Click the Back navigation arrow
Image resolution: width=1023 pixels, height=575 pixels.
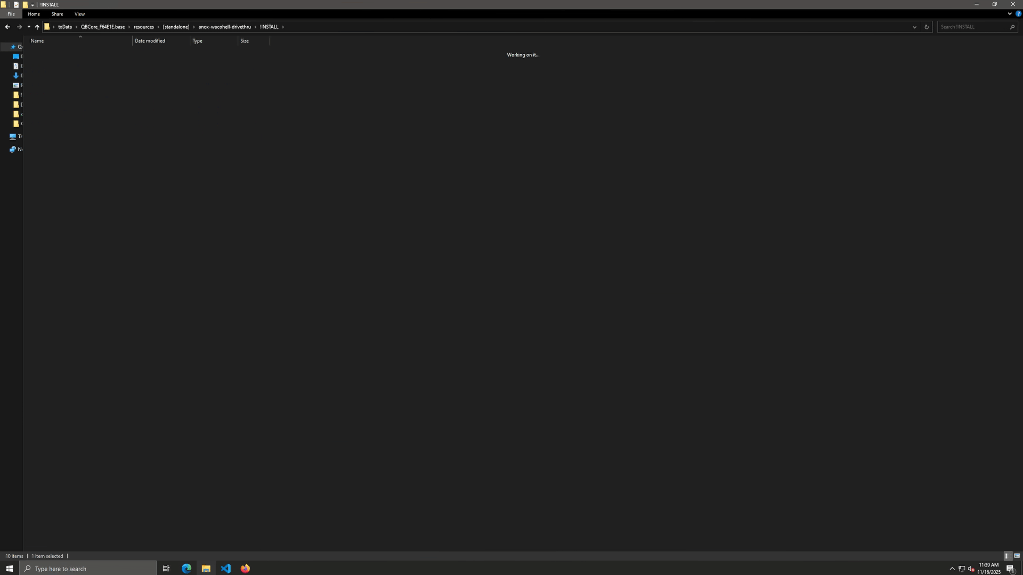click(x=7, y=27)
